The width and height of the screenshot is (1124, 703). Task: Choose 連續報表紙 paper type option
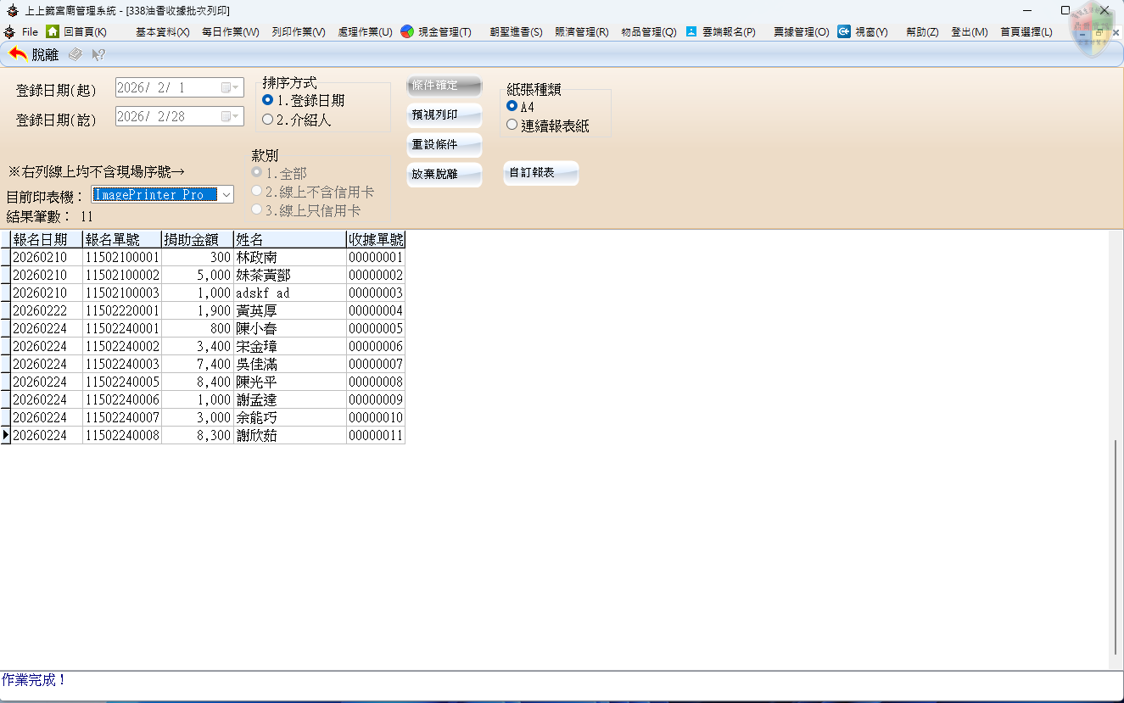[512, 126]
